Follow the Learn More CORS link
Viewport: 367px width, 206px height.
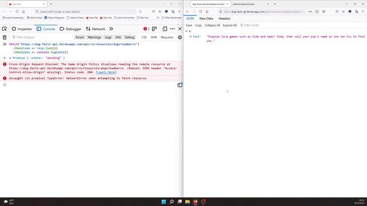(106, 72)
